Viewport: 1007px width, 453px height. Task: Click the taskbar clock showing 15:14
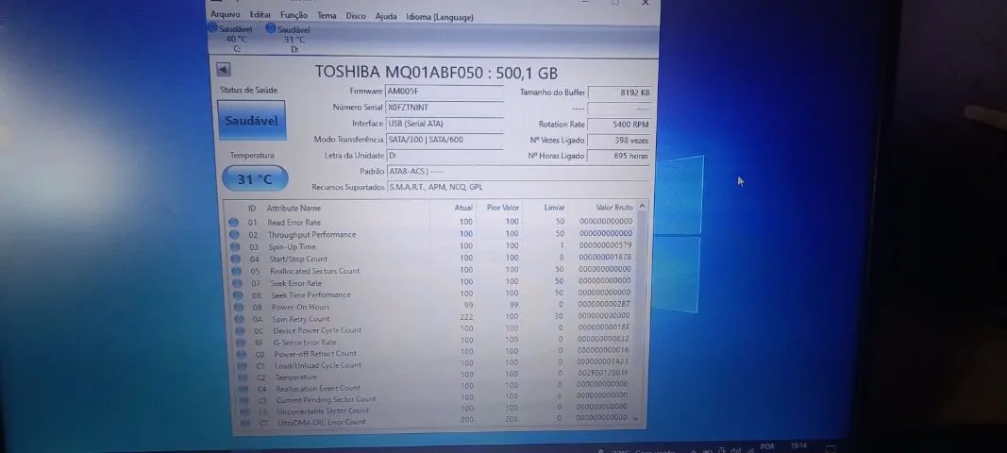coord(798,445)
